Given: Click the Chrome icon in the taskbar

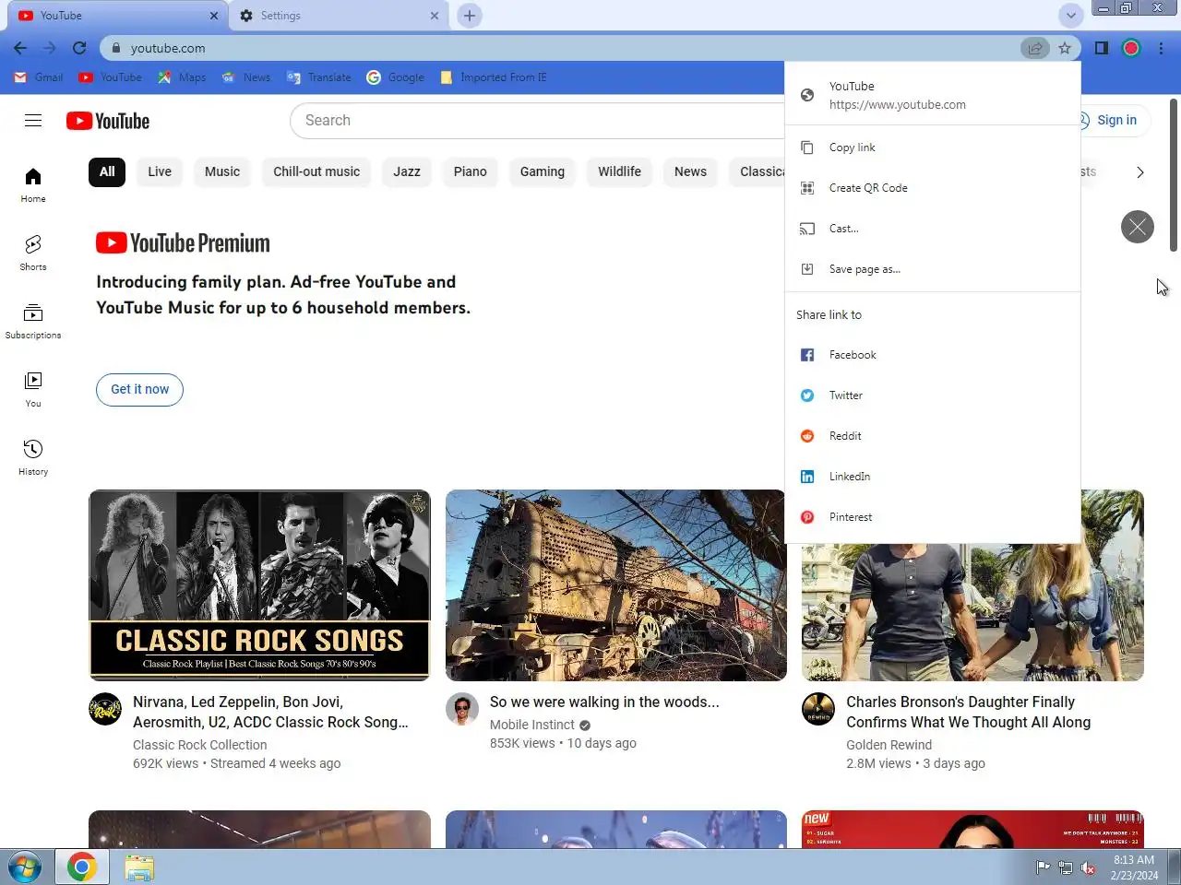Looking at the screenshot, I should click(82, 867).
